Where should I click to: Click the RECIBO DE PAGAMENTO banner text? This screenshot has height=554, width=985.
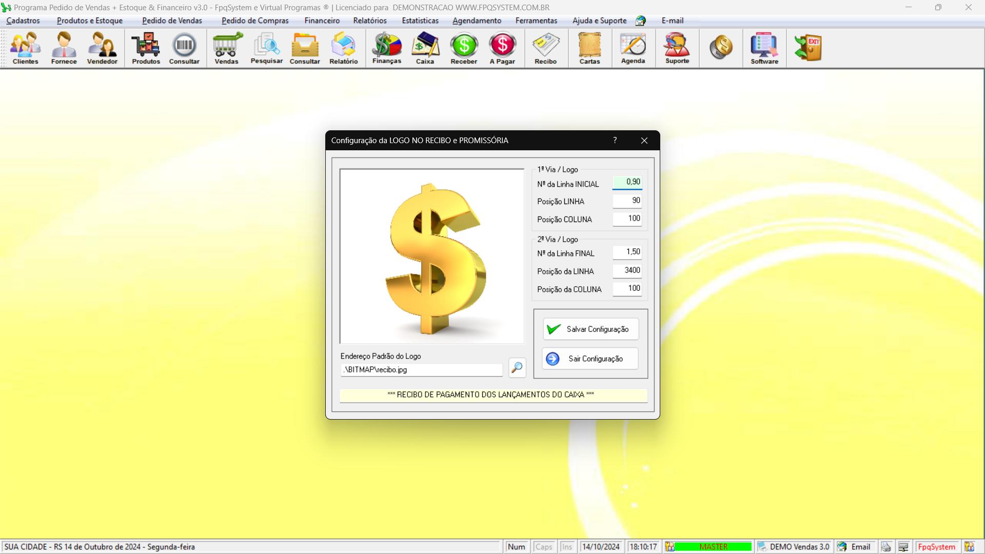[491, 394]
